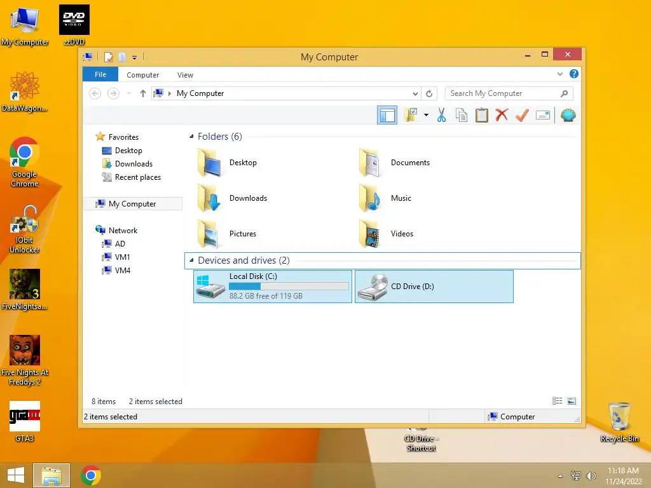Screen dimensions: 651x488
Task: Click the red X Delete icon
Action: point(502,115)
